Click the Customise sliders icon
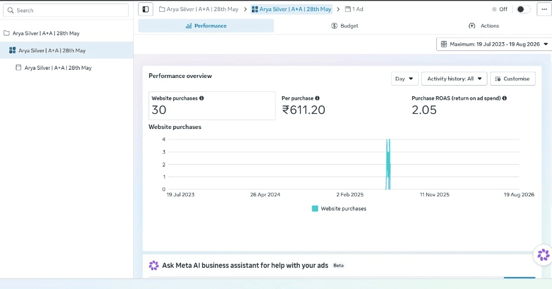The height and width of the screenshot is (289, 552). pyautogui.click(x=498, y=79)
